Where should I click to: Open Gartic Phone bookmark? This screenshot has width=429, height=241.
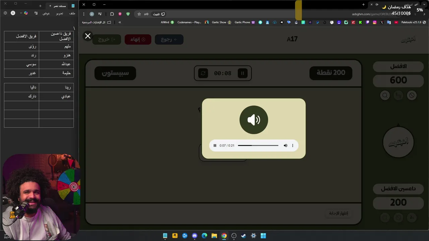[x=245, y=22]
